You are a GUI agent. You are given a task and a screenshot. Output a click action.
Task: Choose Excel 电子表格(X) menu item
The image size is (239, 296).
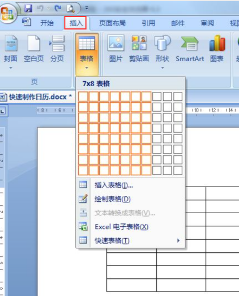(130, 227)
